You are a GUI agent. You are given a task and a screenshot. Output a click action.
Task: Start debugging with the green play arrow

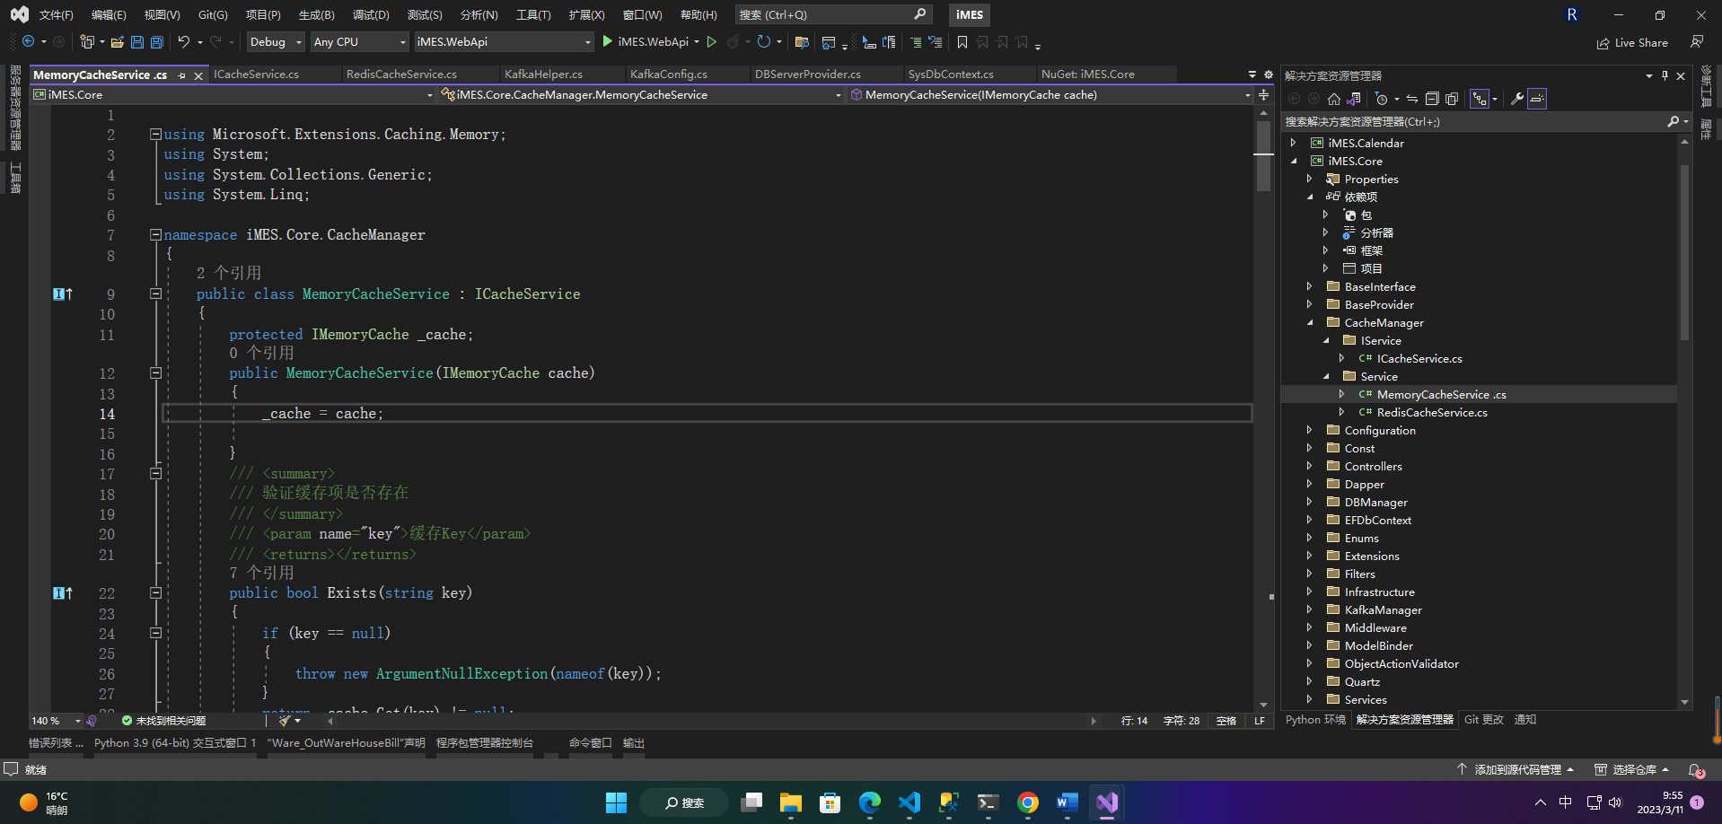(608, 41)
